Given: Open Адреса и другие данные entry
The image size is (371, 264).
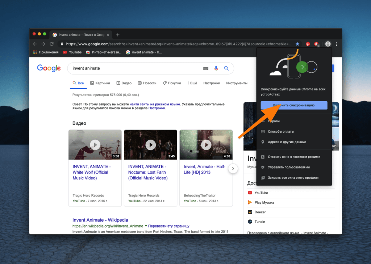Looking at the screenshot, I should (294, 142).
